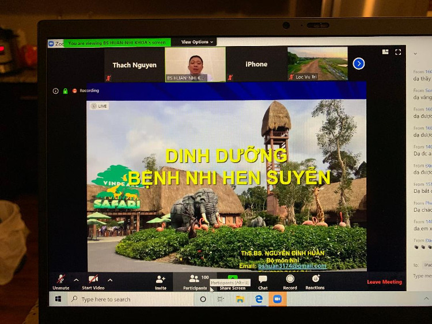This screenshot has width=432, height=324.
Task: Collapse the chat panel chevron
Action: coord(415,54)
